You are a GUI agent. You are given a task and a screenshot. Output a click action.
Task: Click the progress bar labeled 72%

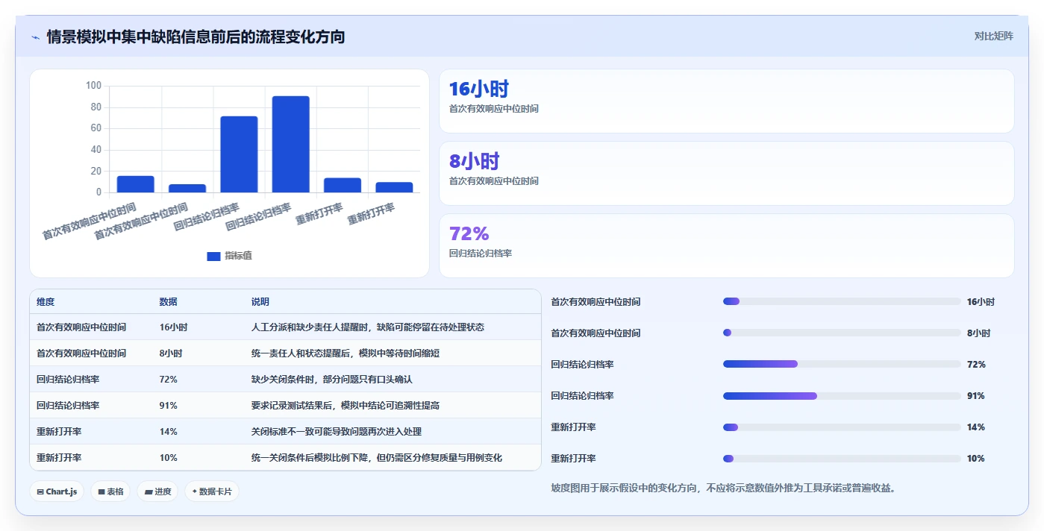[842, 364]
